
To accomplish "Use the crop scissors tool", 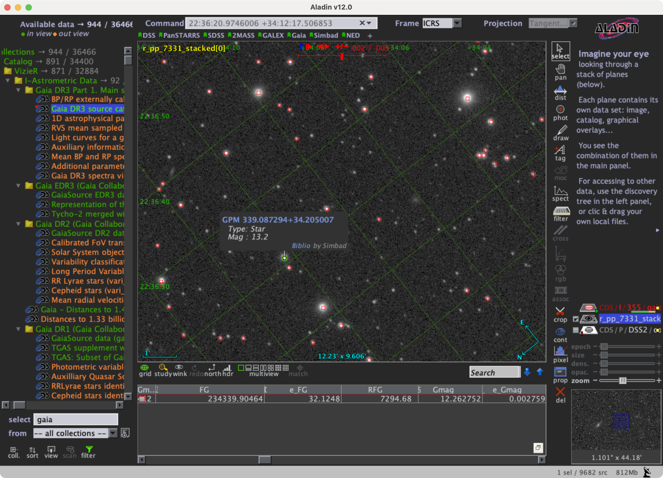I will [x=560, y=315].
